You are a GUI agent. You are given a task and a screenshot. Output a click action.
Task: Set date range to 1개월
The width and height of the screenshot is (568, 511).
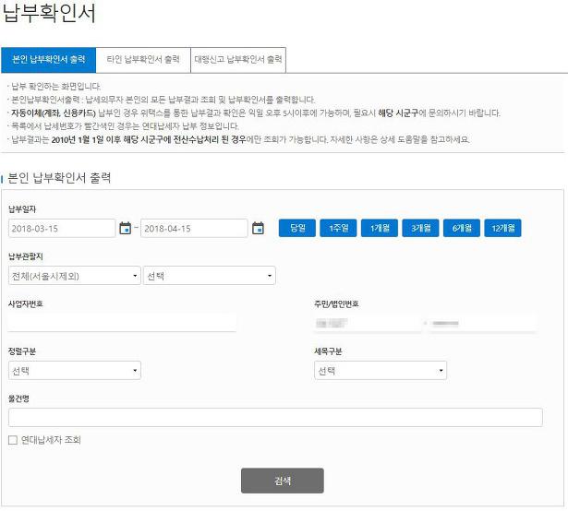(380, 228)
